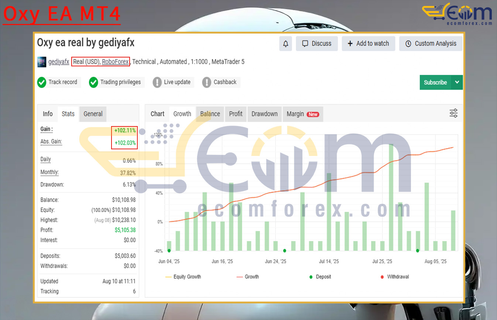This screenshot has width=497, height=320.
Task: Click the Monthly label
Action: click(x=49, y=172)
